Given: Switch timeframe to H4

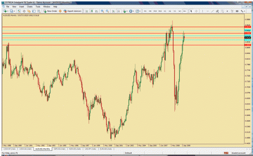Looking at the screenshot, I should point(170,11).
